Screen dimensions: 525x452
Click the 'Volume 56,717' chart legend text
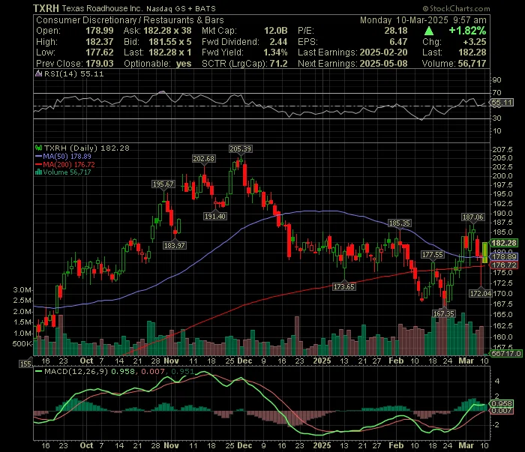(x=67, y=172)
